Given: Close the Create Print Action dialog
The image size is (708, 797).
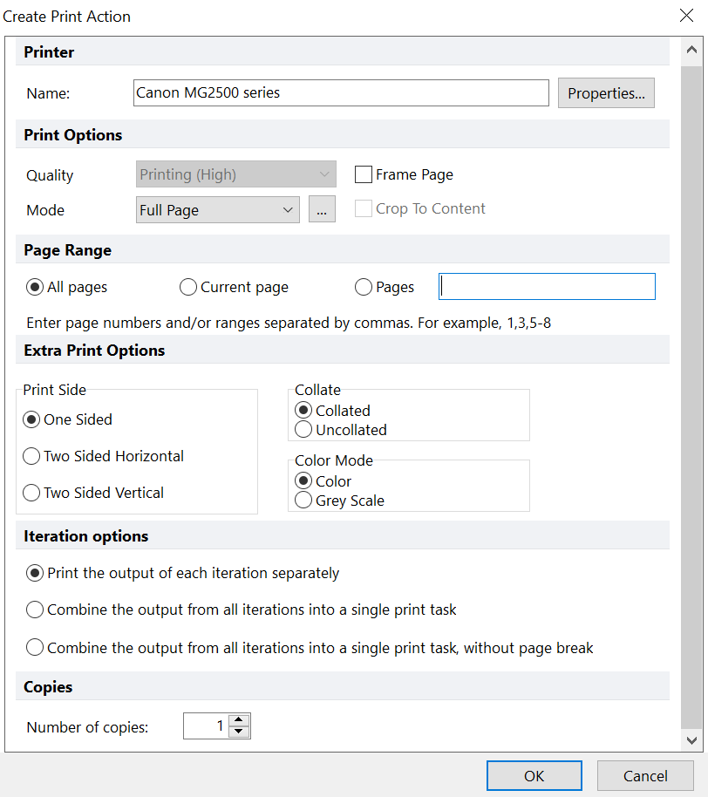Looking at the screenshot, I should point(686,16).
